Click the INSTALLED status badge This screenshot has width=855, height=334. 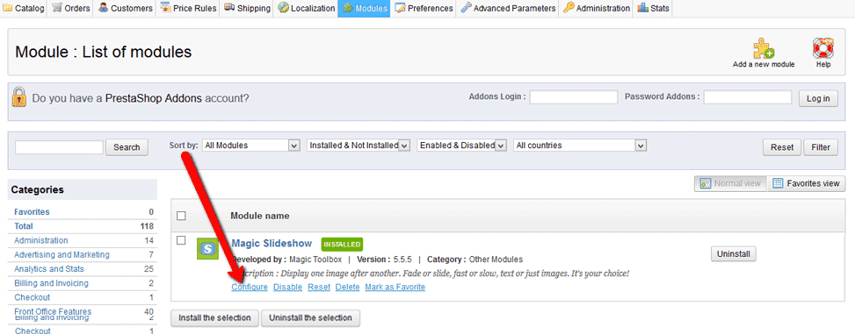point(342,245)
